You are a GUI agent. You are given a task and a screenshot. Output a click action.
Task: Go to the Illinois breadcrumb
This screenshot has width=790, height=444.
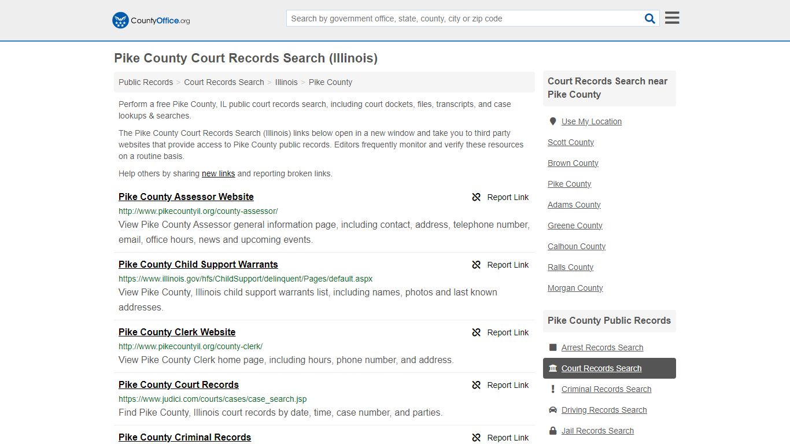[286, 82]
